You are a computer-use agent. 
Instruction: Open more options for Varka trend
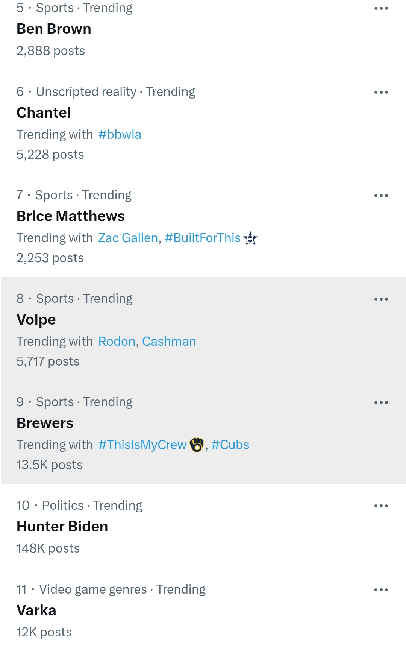(381, 590)
